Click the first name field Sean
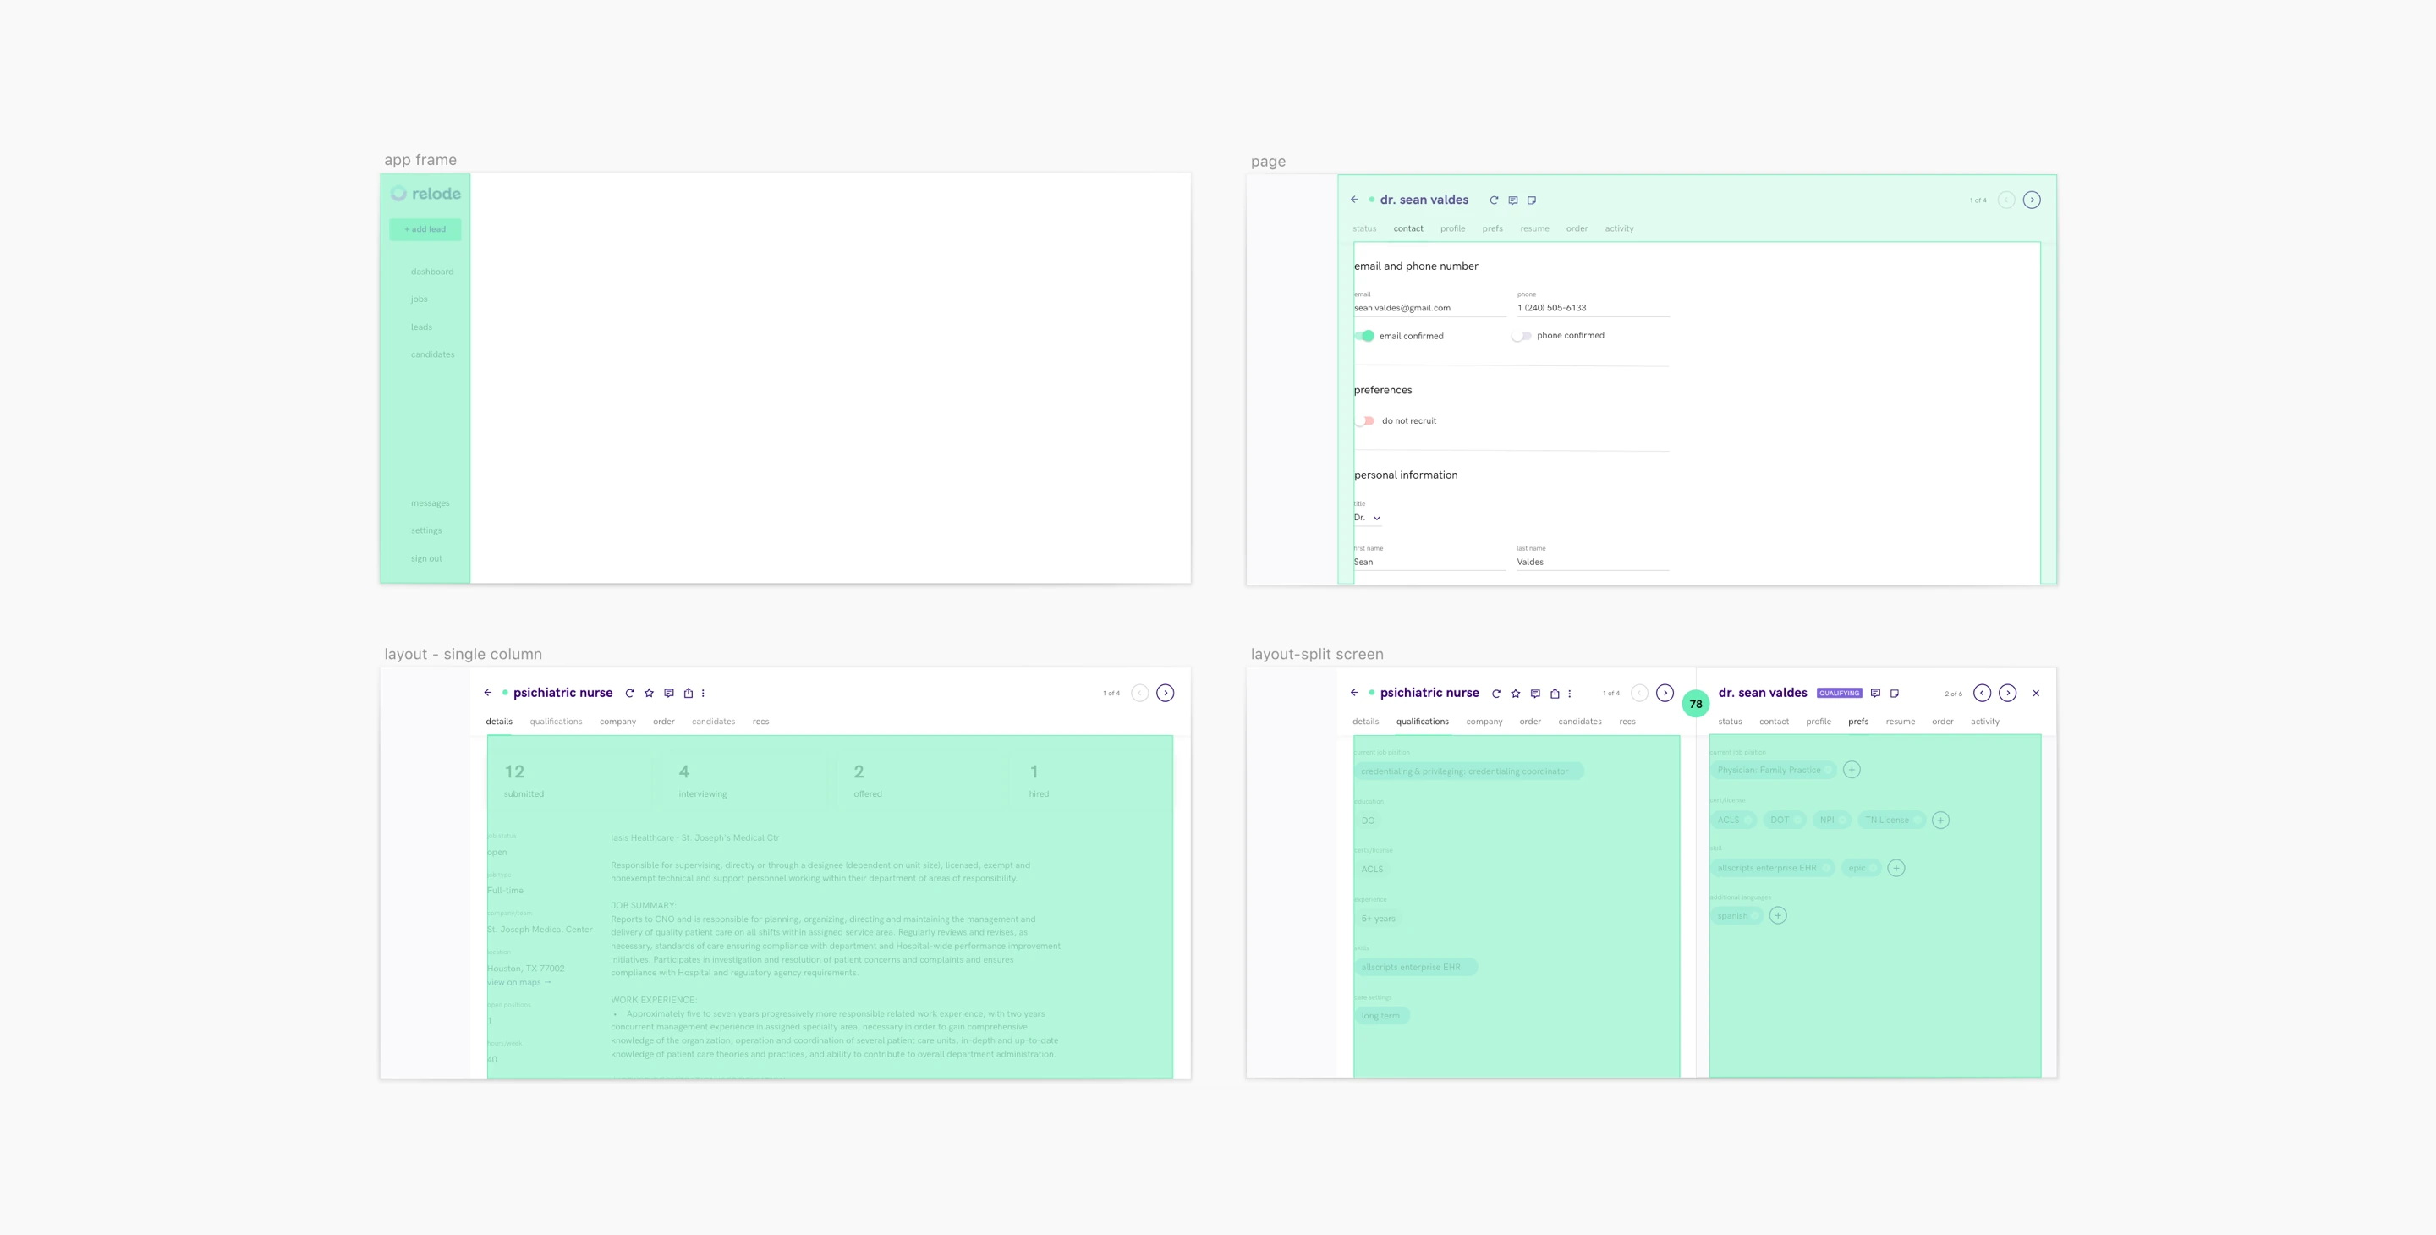Screen dimensions: 2436x1235 point(1429,562)
